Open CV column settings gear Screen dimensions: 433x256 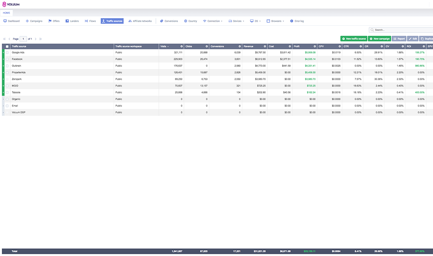402,46
